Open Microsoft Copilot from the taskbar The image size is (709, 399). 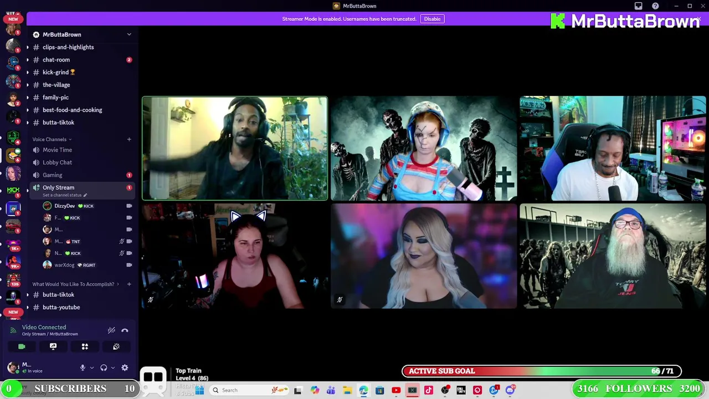click(x=315, y=390)
